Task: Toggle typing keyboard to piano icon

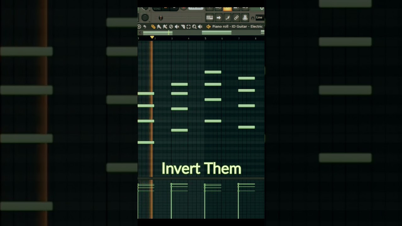Action: pyautogui.click(x=210, y=18)
